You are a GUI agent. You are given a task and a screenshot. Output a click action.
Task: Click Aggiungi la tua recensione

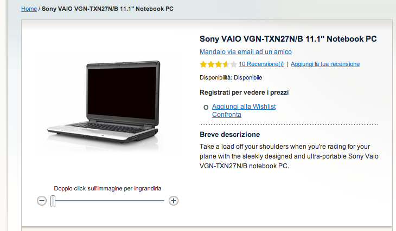point(325,64)
